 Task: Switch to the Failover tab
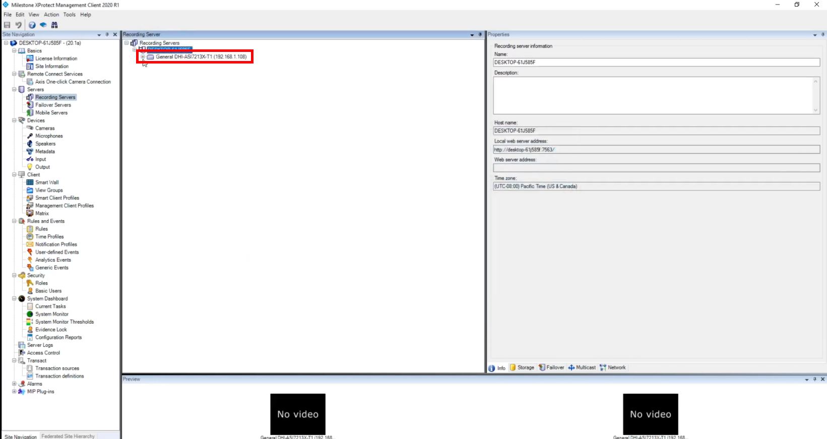tap(551, 367)
